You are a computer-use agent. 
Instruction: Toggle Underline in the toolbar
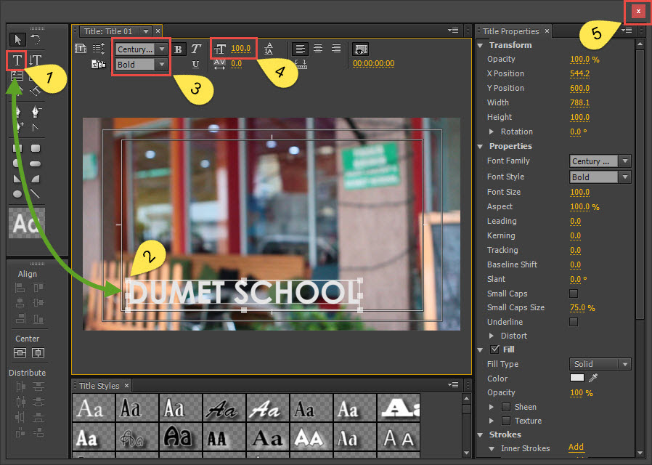point(195,64)
